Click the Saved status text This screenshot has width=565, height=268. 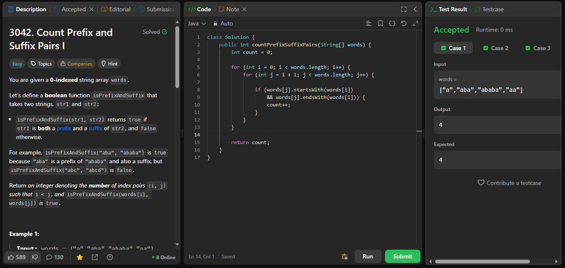[228, 257]
